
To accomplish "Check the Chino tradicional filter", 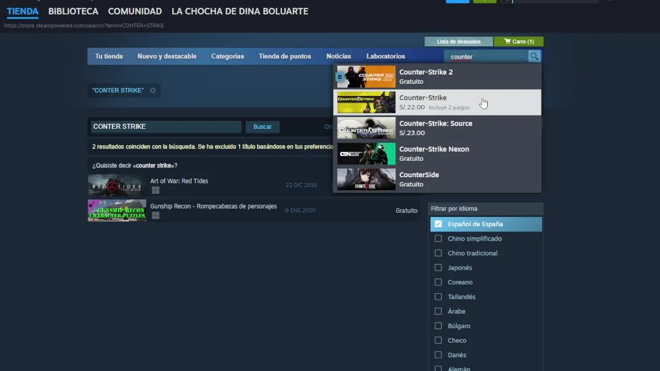I will 438,253.
